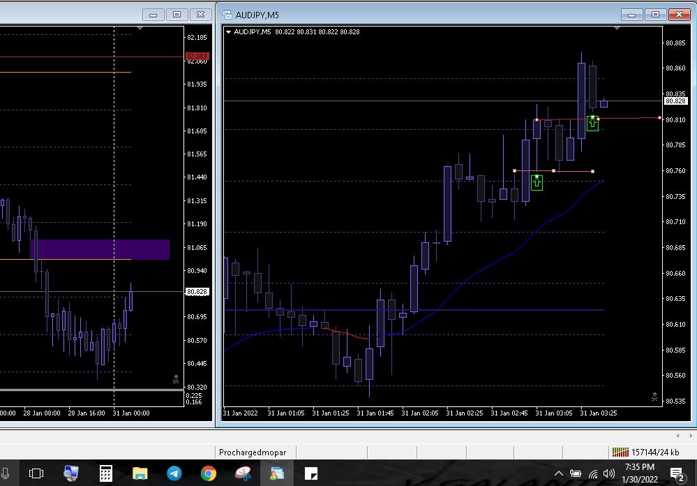Open network Wi-Fi settings in tray
This screenshot has height=486, width=697.
(592, 474)
